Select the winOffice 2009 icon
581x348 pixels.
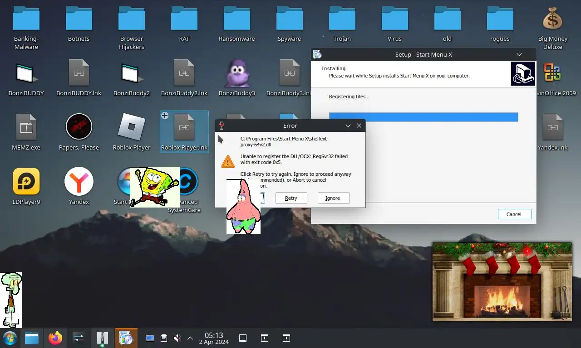click(552, 72)
